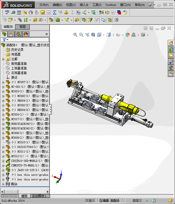Expand the 配合 mates folder
The height and width of the screenshot is (204, 175).
[x=3, y=184]
